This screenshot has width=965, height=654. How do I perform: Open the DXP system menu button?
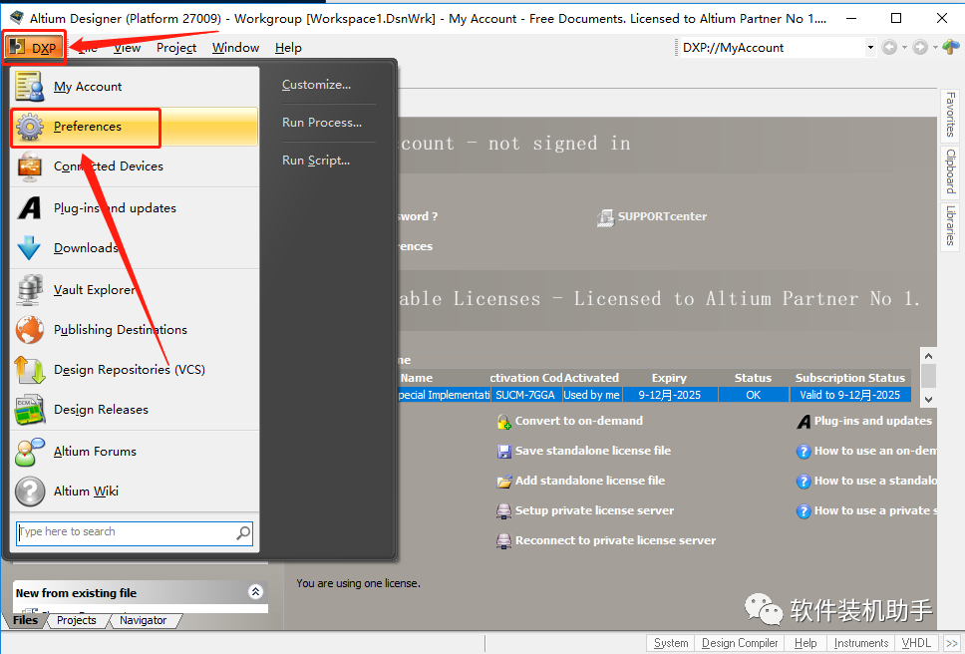point(34,48)
